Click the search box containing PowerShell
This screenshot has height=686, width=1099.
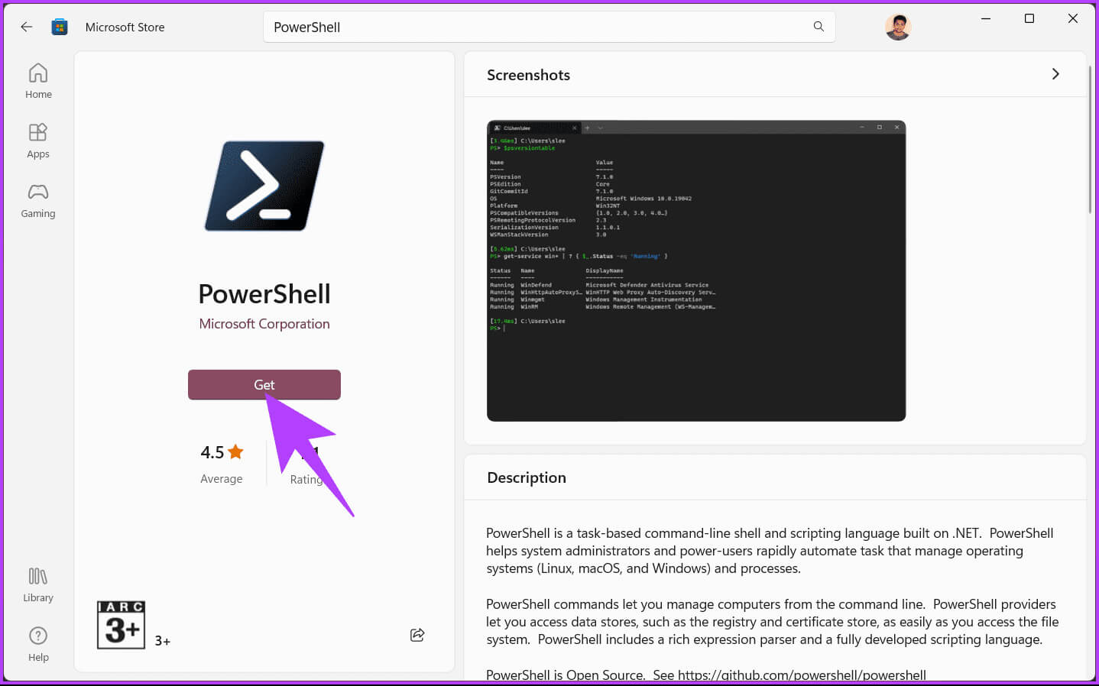pyautogui.click(x=535, y=27)
